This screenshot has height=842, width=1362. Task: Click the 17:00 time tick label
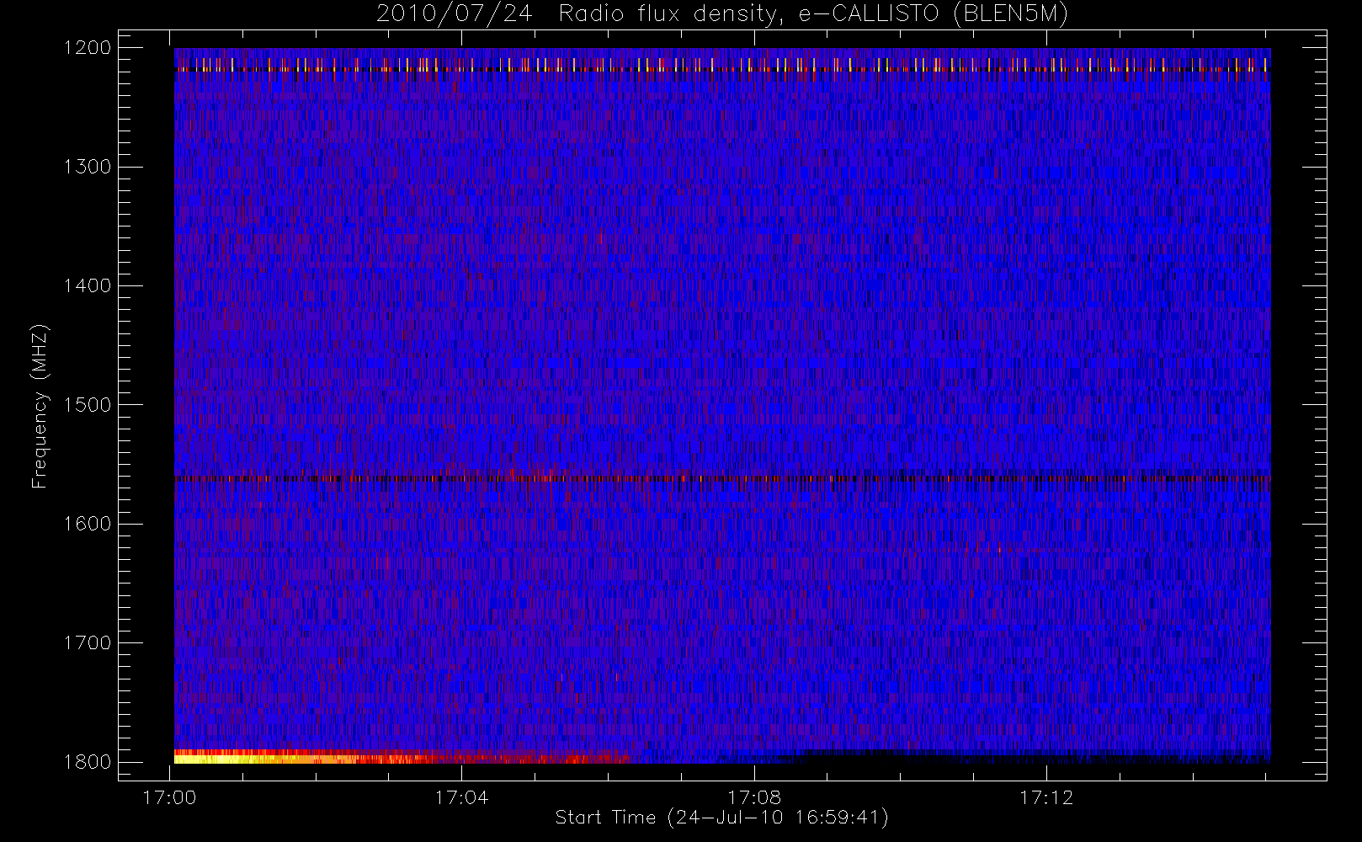point(169,797)
